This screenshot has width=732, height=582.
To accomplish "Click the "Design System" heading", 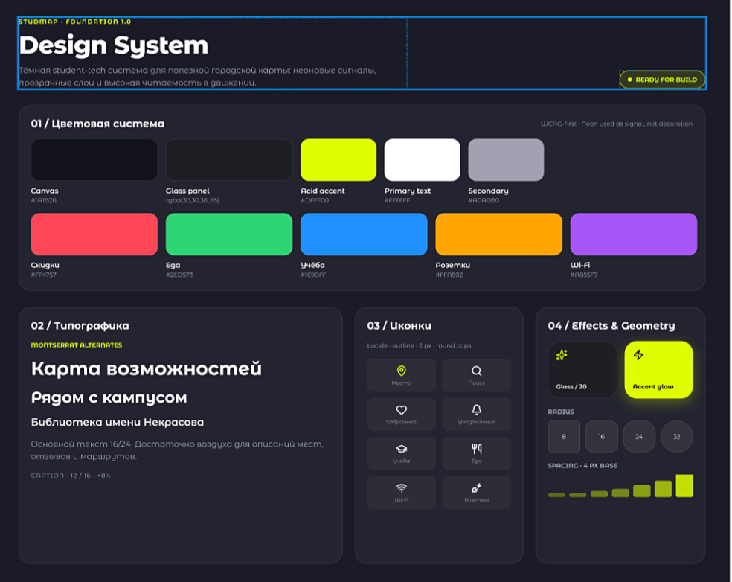I will click(114, 45).
